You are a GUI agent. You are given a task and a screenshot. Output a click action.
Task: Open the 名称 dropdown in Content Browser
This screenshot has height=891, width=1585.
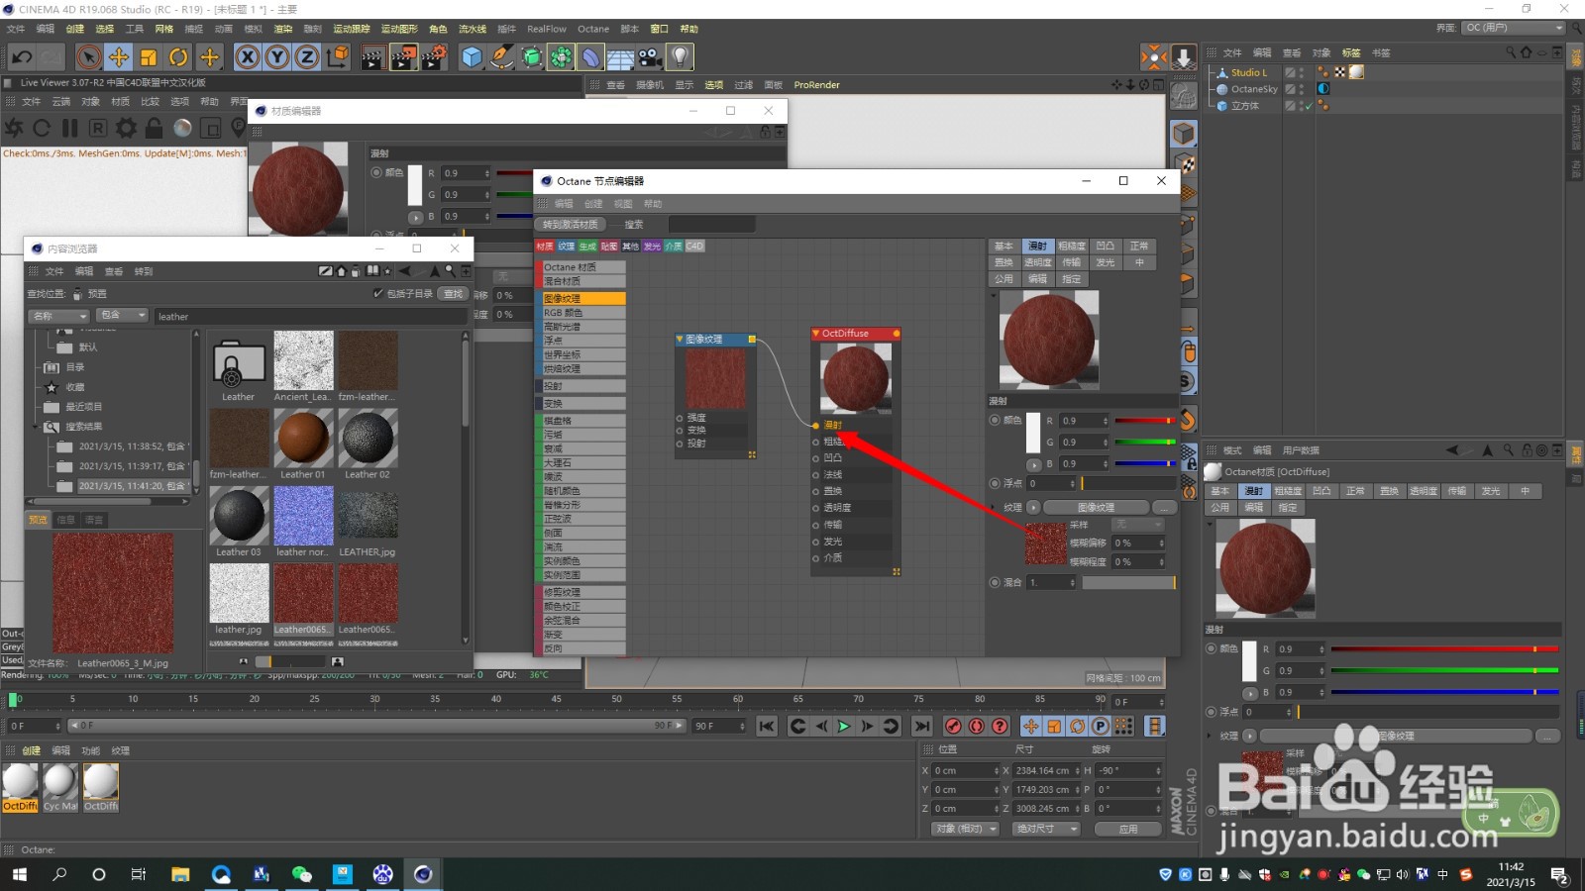click(58, 315)
